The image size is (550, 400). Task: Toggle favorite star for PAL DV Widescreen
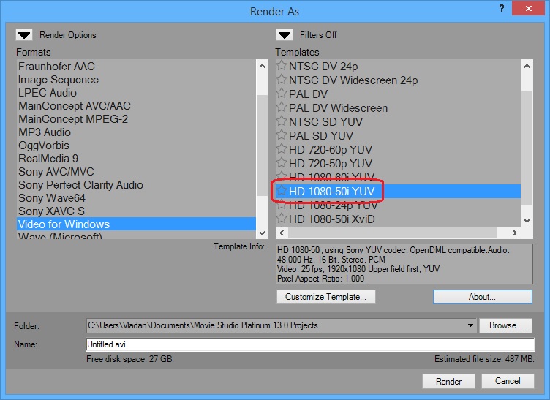click(282, 107)
